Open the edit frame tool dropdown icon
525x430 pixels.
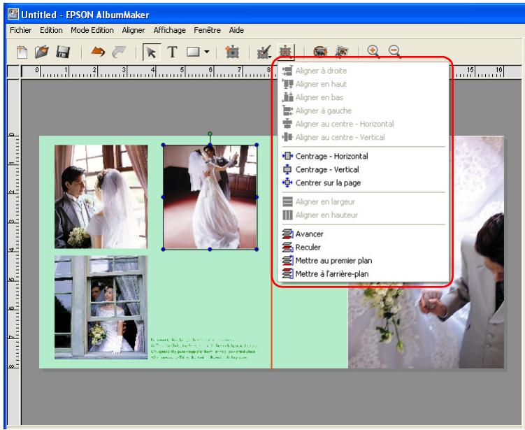point(264,52)
